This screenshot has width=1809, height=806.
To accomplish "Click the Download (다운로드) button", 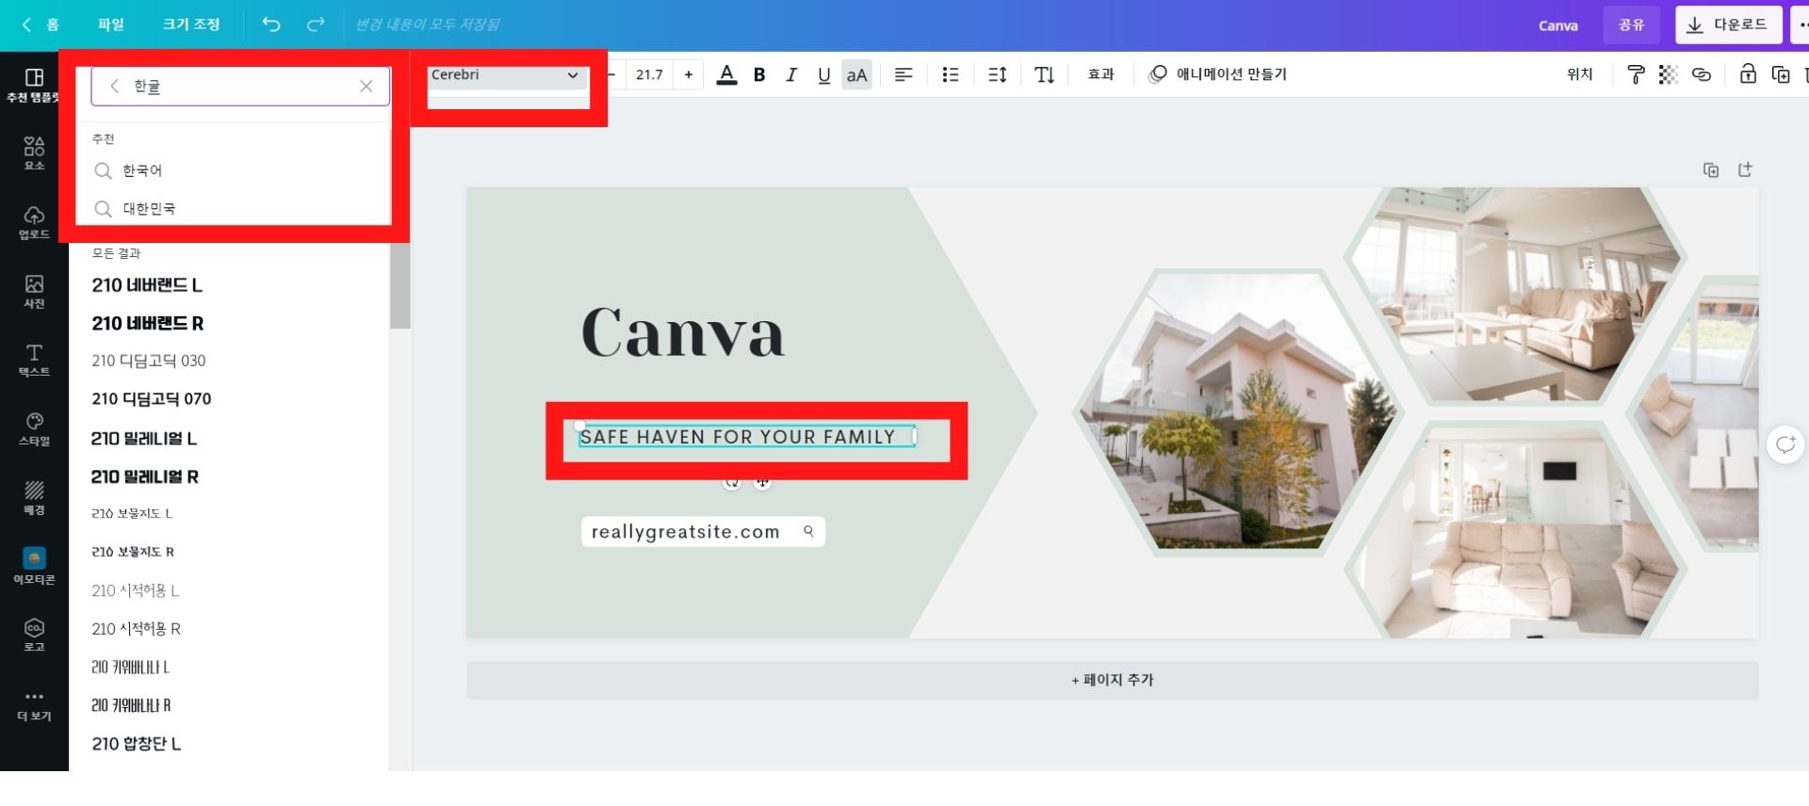I will tap(1728, 24).
